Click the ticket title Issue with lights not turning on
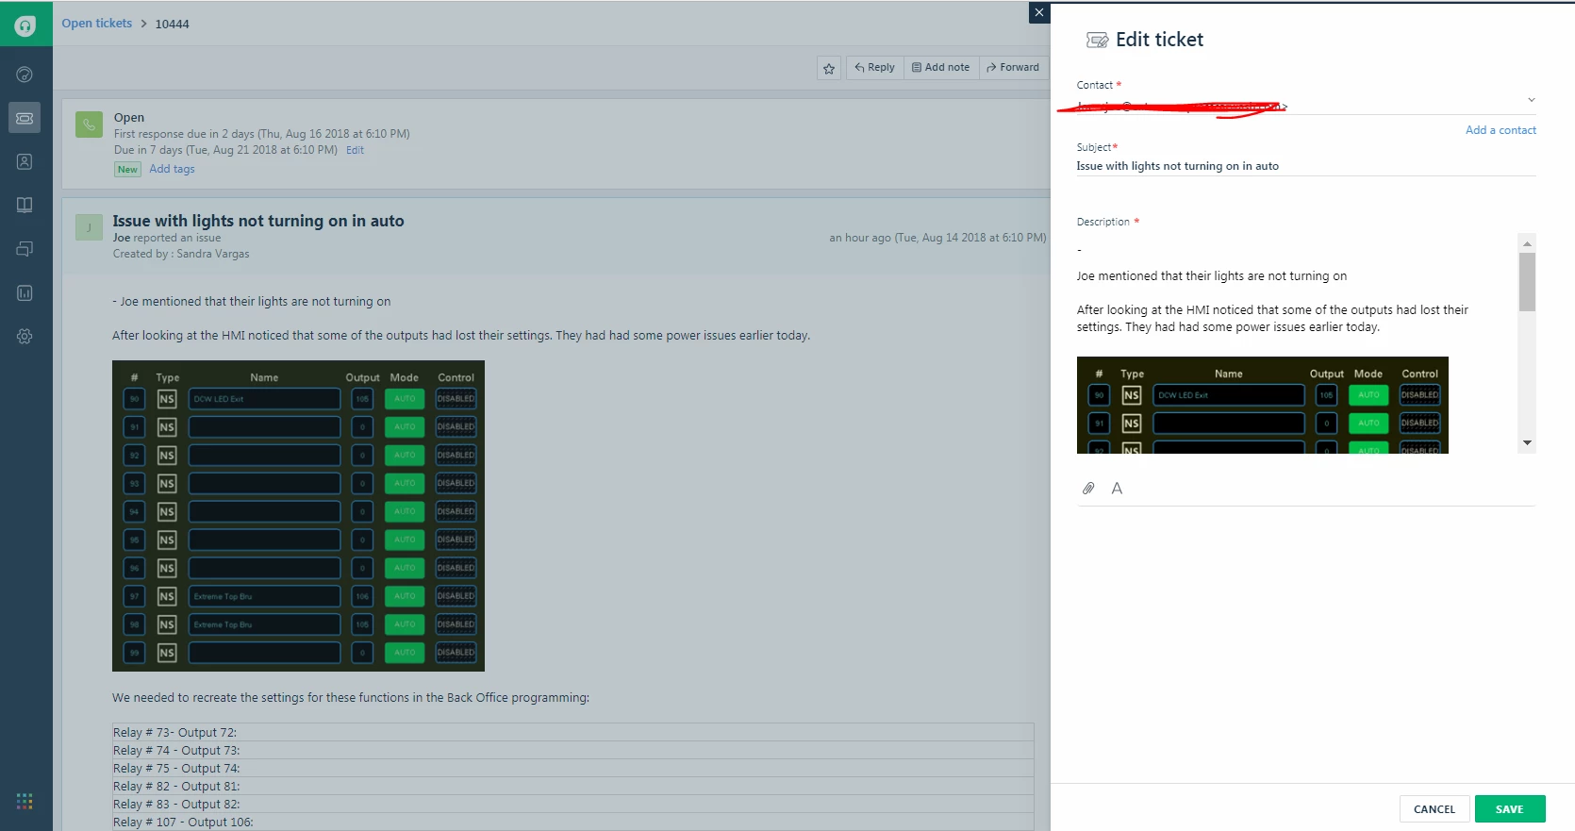Screen dimensions: 1575x831 pos(258,221)
